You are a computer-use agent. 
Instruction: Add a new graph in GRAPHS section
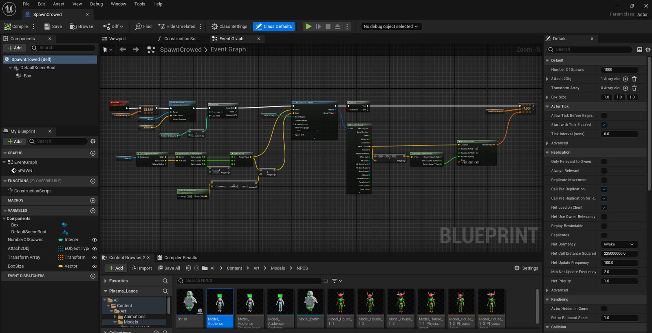(x=93, y=153)
